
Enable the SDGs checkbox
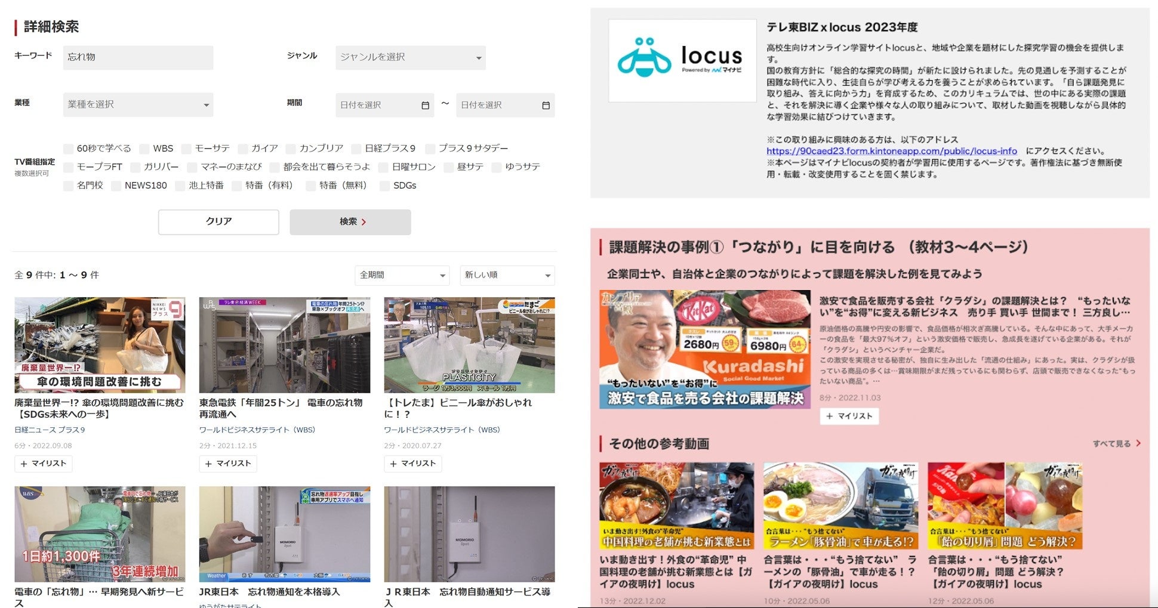(x=385, y=186)
